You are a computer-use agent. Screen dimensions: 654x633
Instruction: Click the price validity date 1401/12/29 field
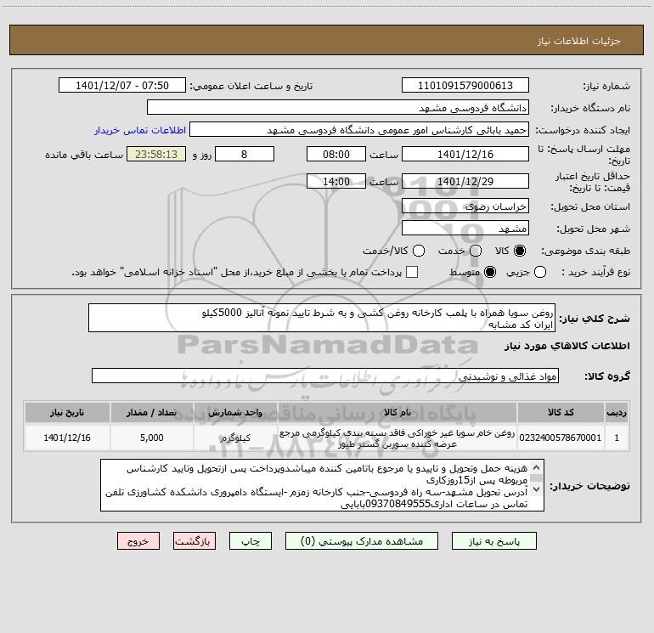(x=465, y=181)
